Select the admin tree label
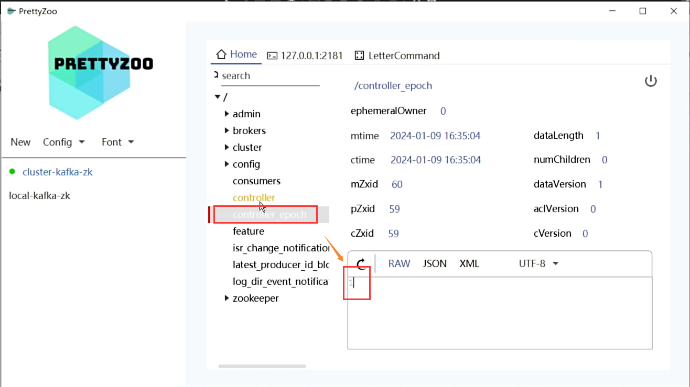The height and width of the screenshot is (387, 690). coord(246,114)
